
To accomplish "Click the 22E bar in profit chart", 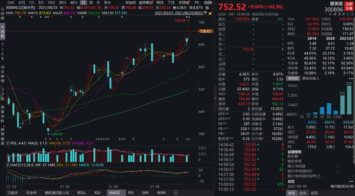I will pyautogui.click(x=349, y=100).
